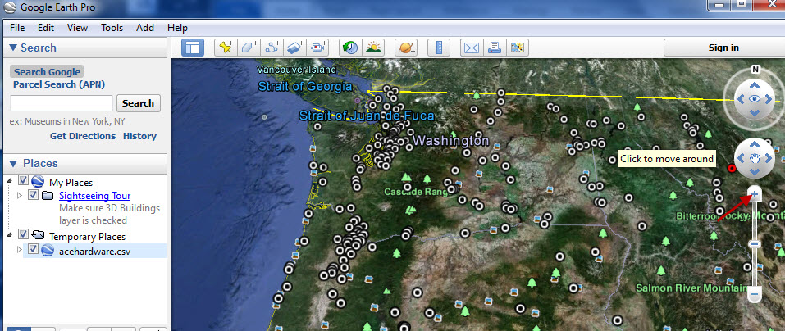Click the View in Google Maps icon
This screenshot has width=785, height=331.
(x=517, y=48)
